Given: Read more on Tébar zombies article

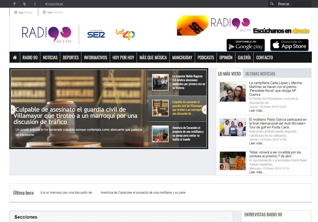Looking at the screenshot, I should click(x=257, y=172).
